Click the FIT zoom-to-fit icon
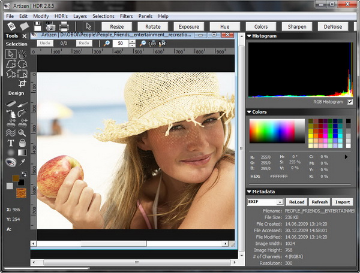 coord(161,44)
